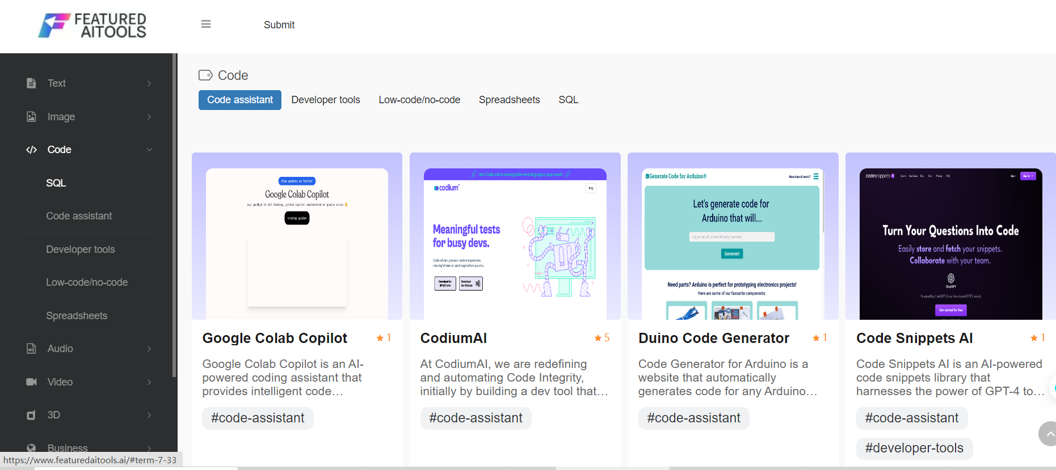Click #code-assistant tag under Duino Code Generator
The image size is (1056, 470).
(693, 418)
